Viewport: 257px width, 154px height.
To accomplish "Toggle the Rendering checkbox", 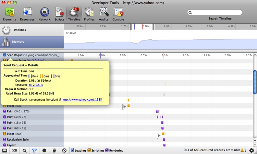I will [107, 150].
